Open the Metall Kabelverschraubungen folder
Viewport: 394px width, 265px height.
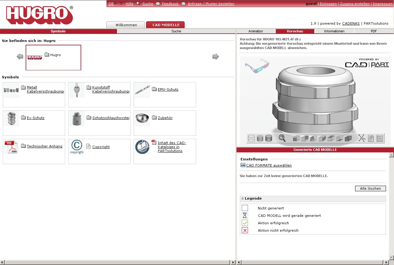45,89
